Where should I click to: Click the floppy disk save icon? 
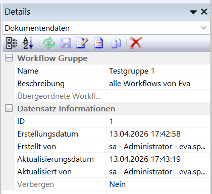(x=66, y=43)
